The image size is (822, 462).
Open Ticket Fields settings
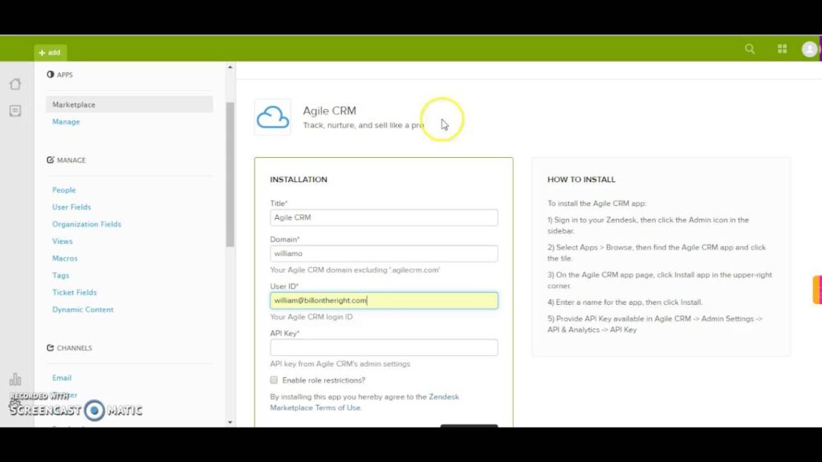pos(75,292)
